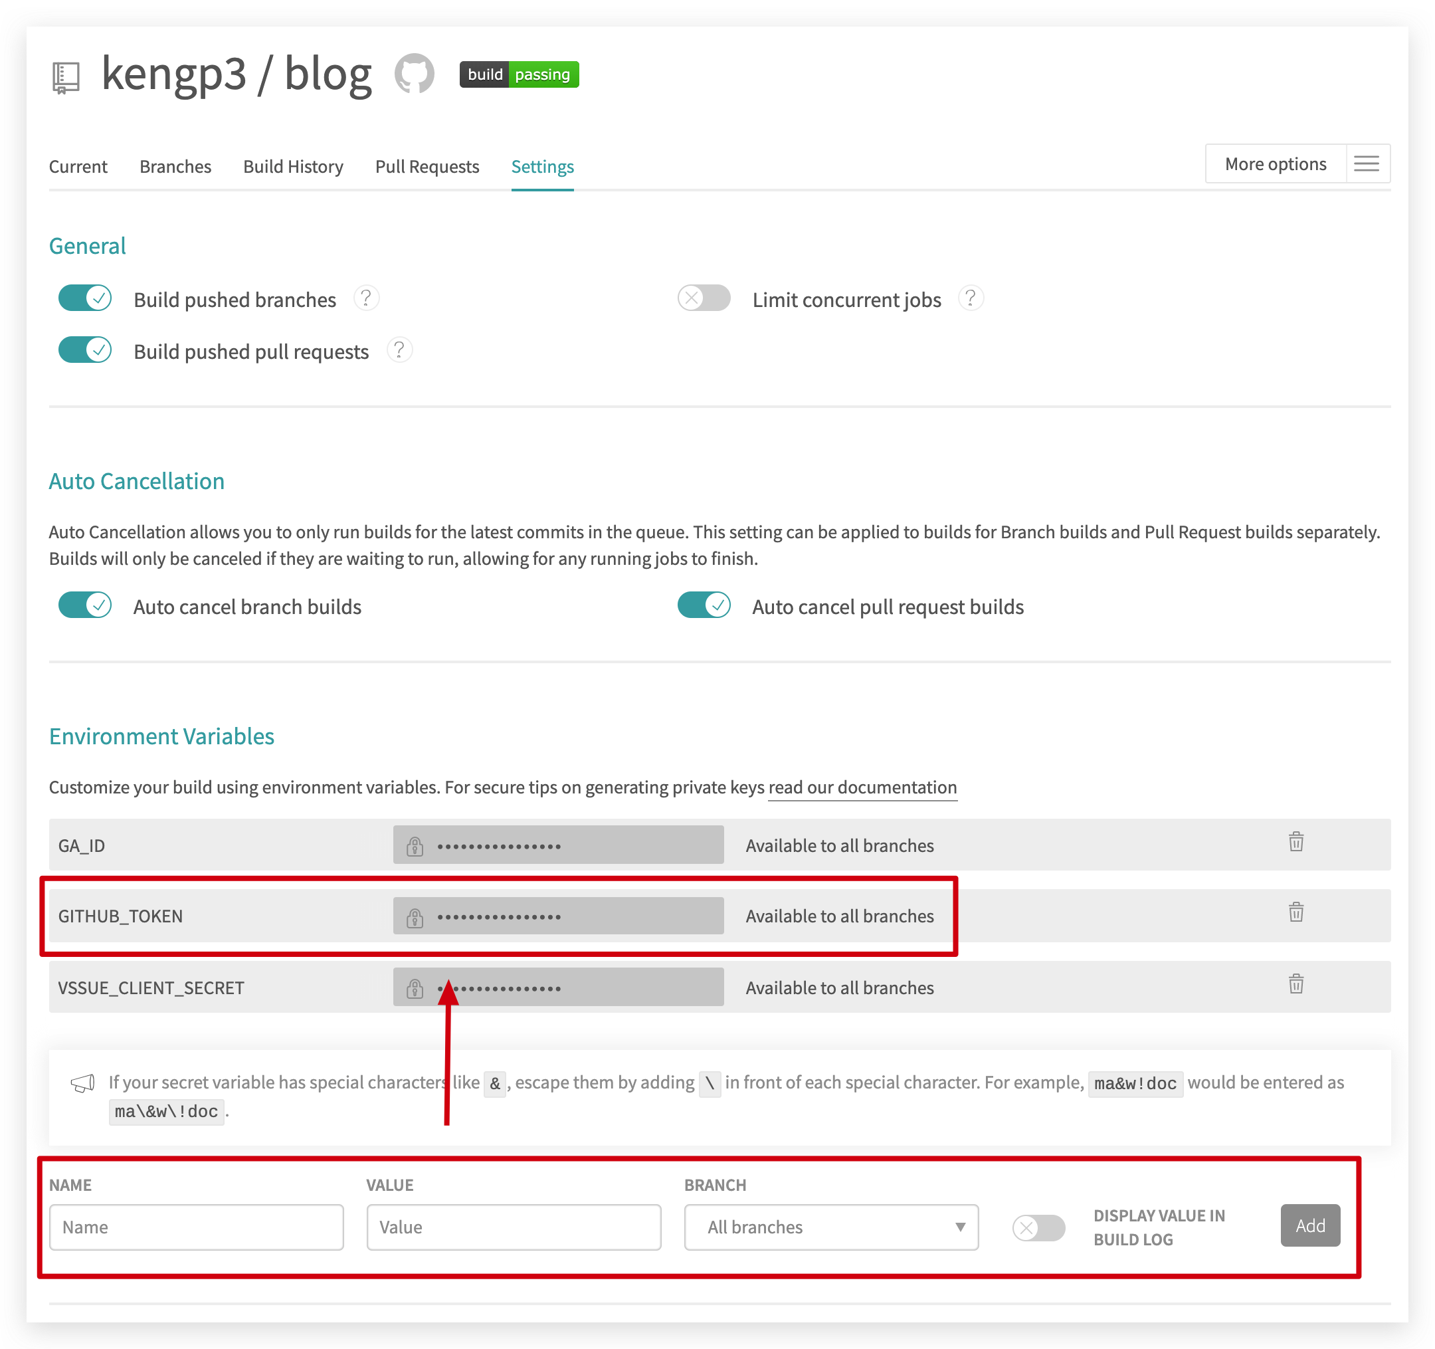
Task: Open the kengp3 owner link in title
Action: coord(174,74)
